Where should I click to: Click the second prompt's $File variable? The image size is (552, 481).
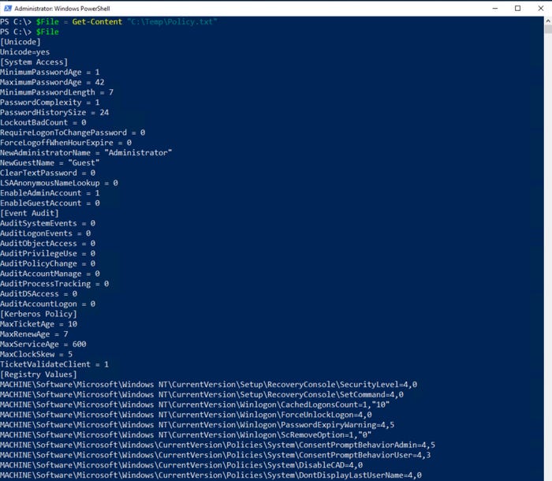[47, 32]
